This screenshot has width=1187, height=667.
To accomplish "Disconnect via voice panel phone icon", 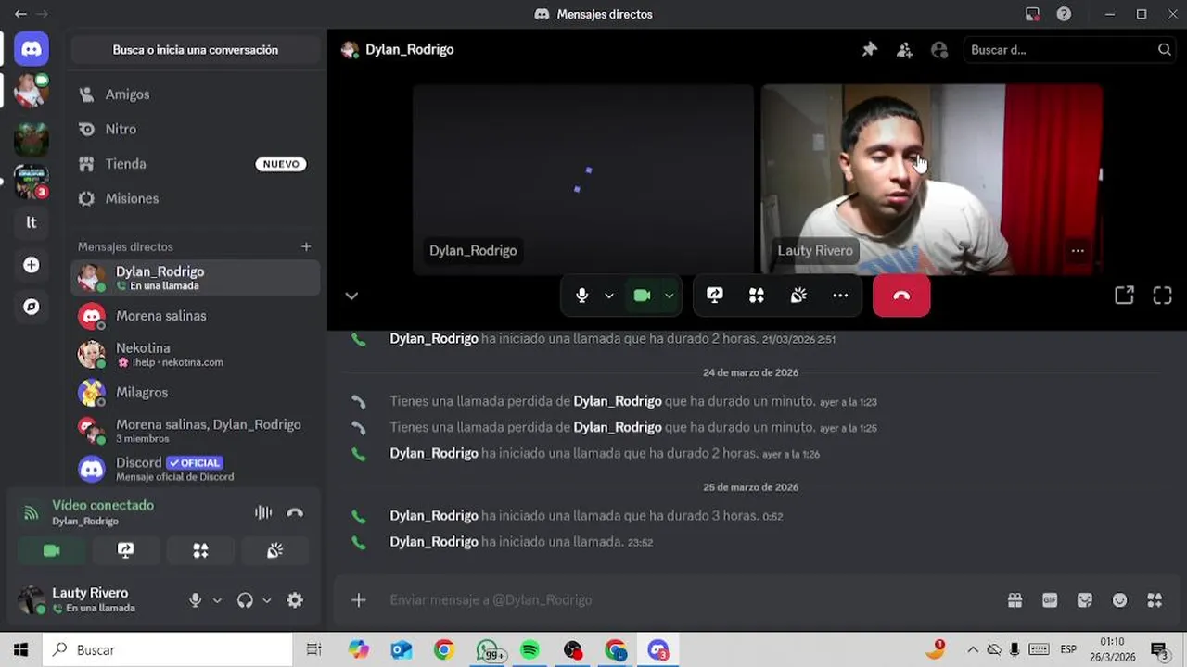I will coord(295,512).
